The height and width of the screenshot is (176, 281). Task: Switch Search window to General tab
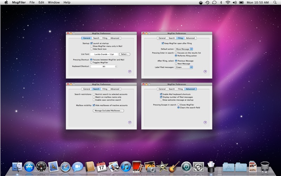click(87, 89)
